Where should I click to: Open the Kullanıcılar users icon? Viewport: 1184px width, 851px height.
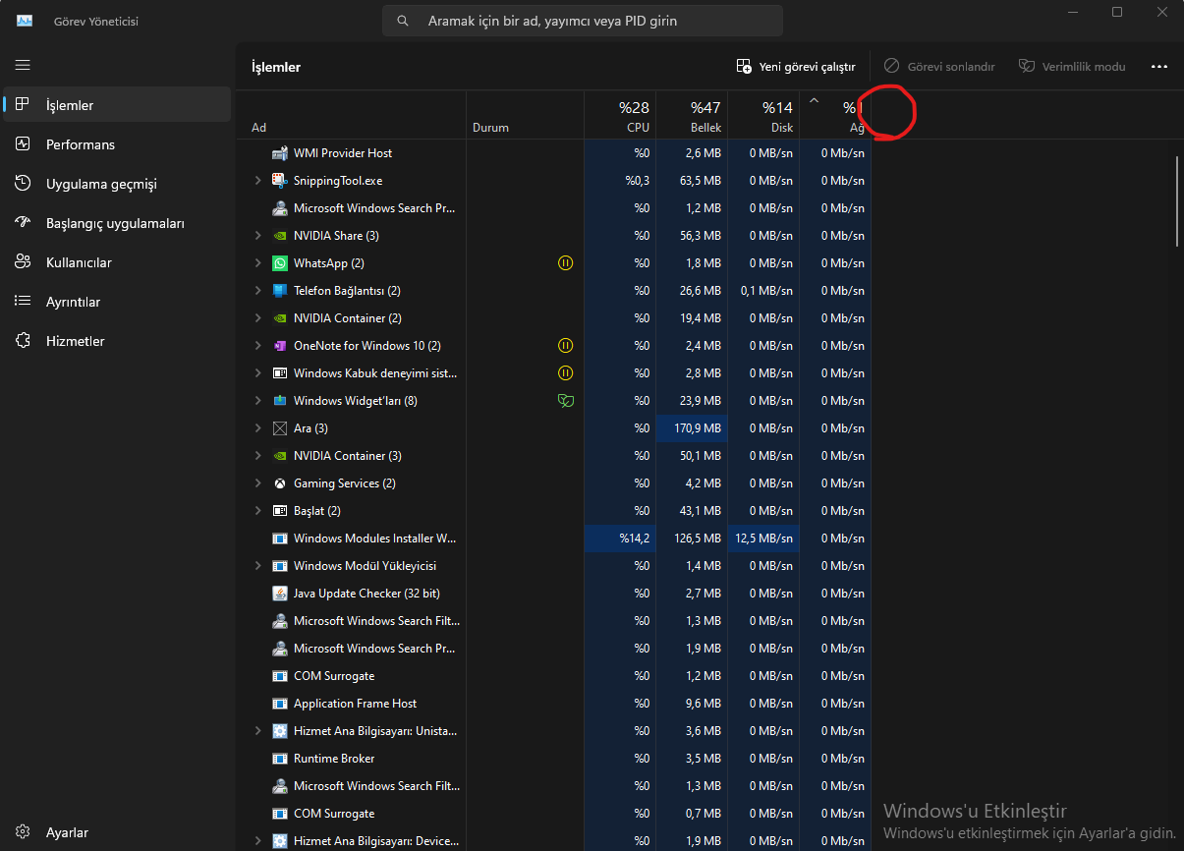pyautogui.click(x=24, y=262)
